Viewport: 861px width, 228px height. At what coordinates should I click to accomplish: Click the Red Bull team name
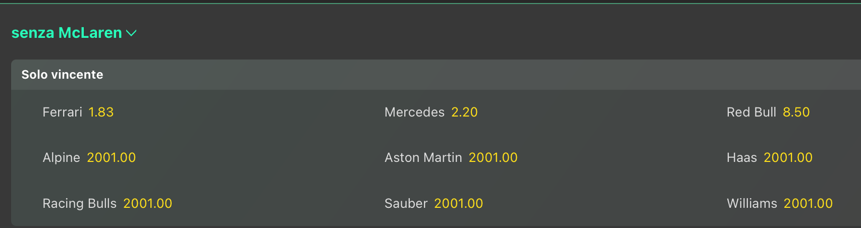click(x=751, y=112)
